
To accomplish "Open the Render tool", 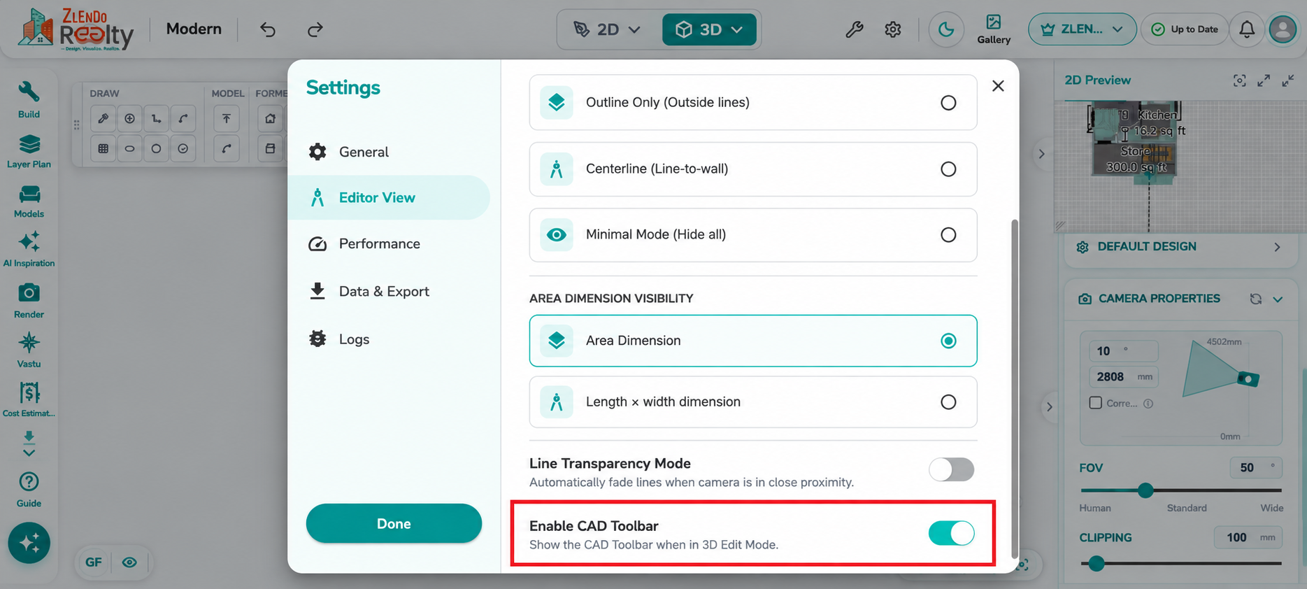I will (x=29, y=301).
